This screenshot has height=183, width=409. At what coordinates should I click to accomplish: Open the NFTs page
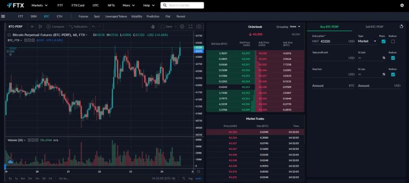coord(111,5)
